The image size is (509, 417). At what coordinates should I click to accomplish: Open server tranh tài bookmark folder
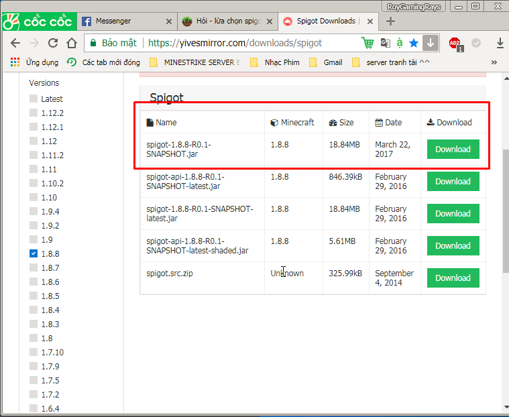(390, 62)
